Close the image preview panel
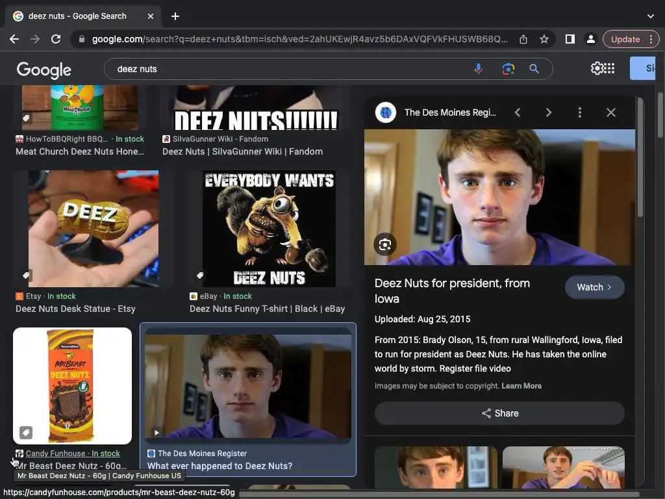This screenshot has width=665, height=499. click(610, 112)
